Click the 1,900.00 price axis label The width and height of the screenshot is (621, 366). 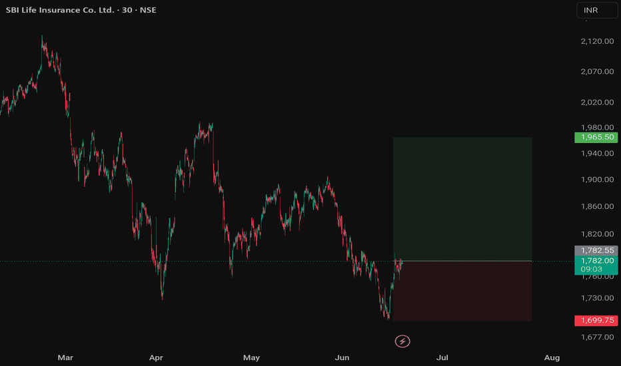coord(597,180)
